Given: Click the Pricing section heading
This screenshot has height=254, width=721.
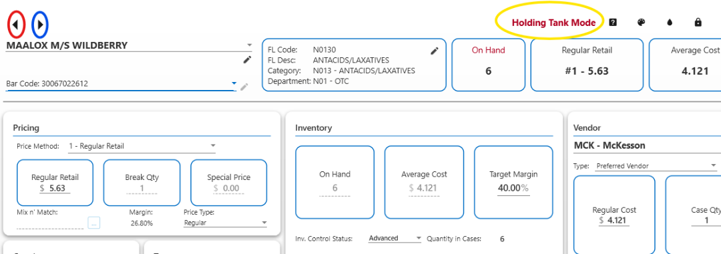Looking at the screenshot, I should (x=26, y=128).
